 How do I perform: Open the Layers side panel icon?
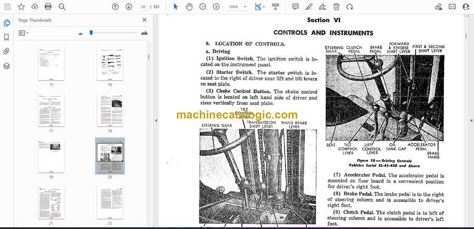pos(7,66)
